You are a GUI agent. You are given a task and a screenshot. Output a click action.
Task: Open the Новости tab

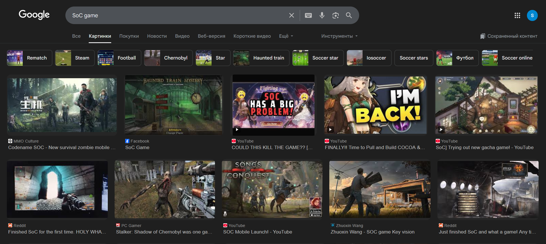coord(157,36)
